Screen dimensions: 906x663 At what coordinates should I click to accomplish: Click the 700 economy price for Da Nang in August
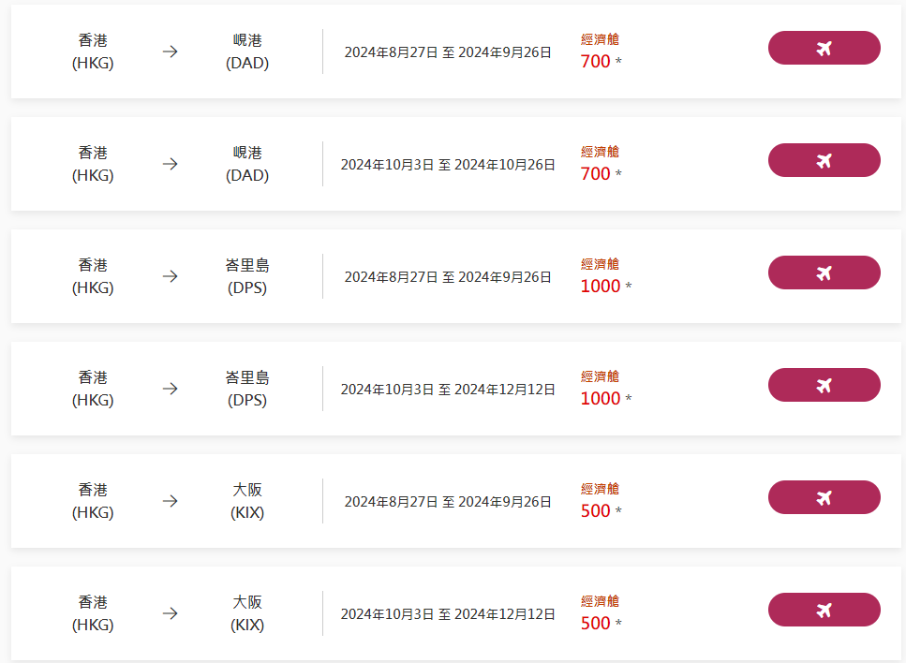pyautogui.click(x=596, y=62)
